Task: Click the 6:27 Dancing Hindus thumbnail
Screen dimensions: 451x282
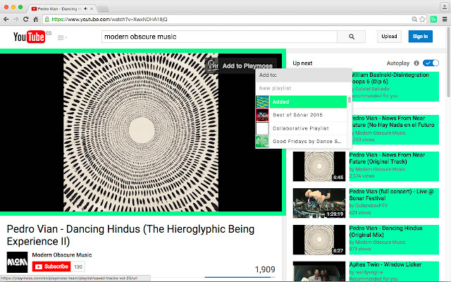Action: (x=319, y=240)
